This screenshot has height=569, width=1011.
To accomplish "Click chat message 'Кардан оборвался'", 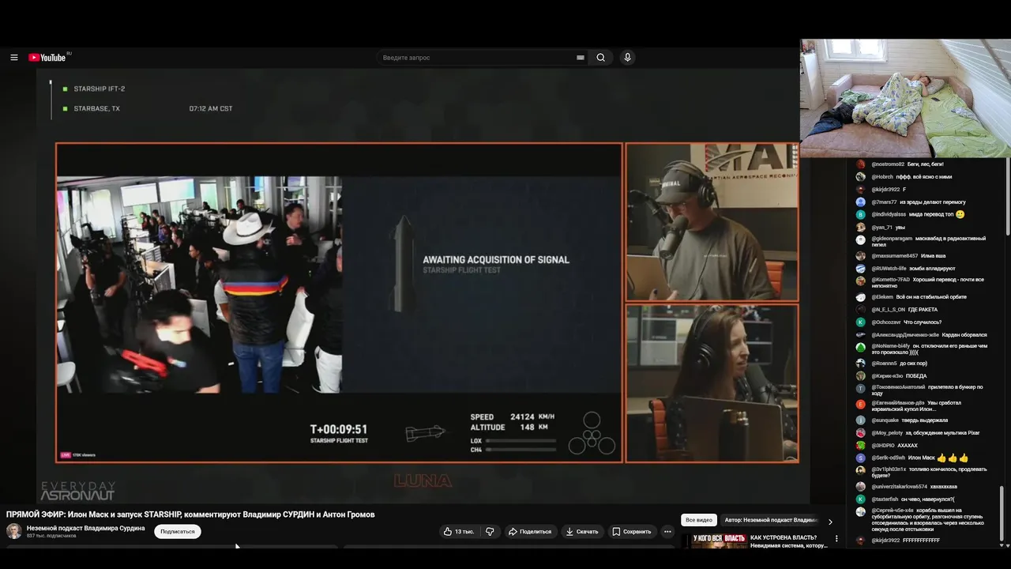I will coord(964,335).
